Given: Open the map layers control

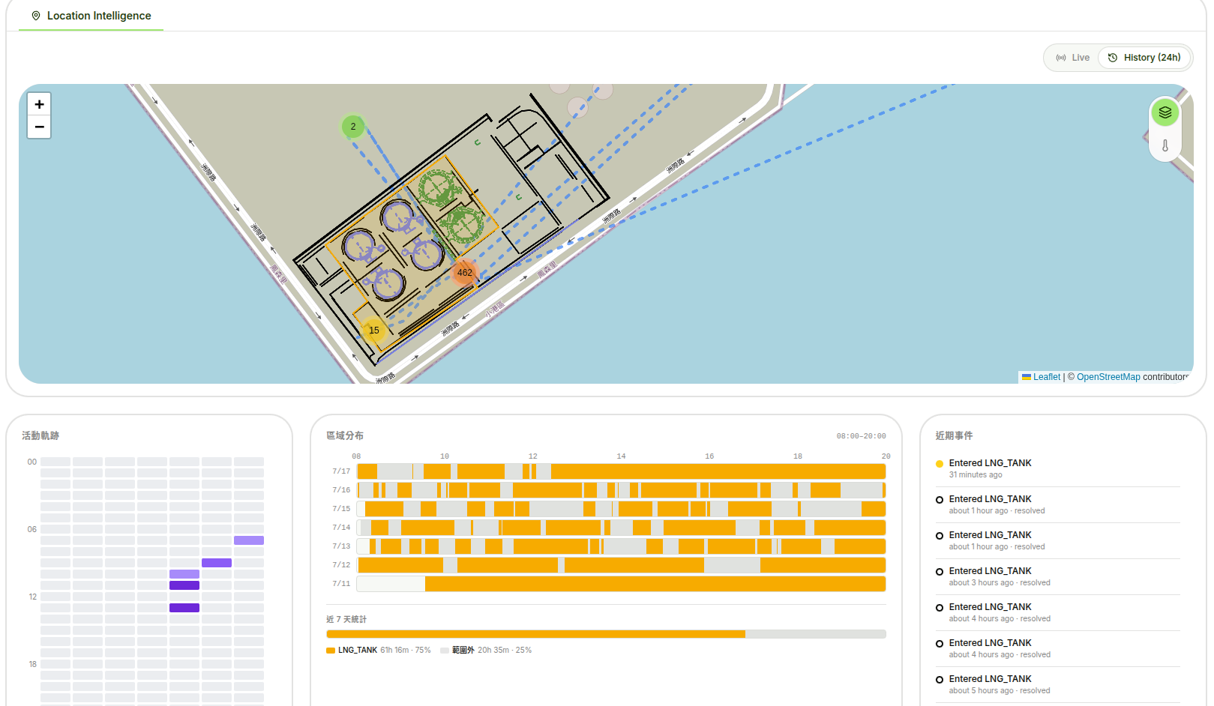Looking at the screenshot, I should click(x=1165, y=112).
